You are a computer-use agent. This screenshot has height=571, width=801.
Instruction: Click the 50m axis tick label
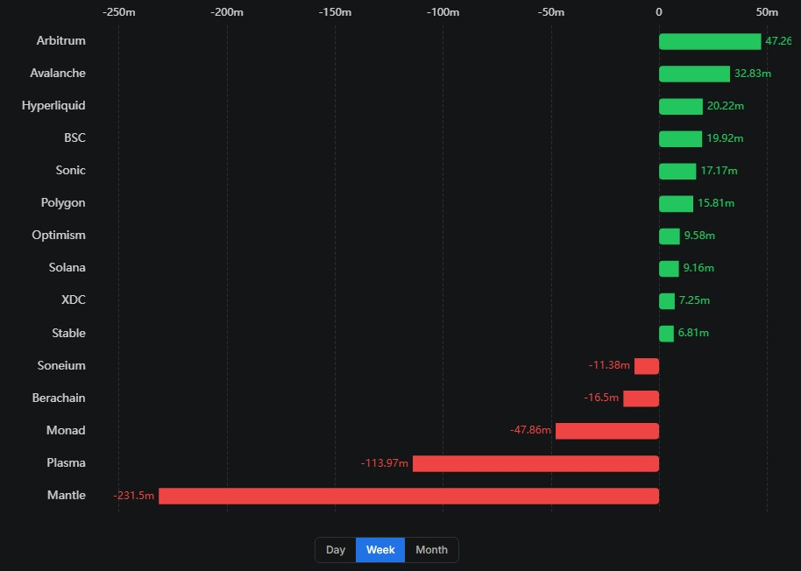click(x=768, y=12)
